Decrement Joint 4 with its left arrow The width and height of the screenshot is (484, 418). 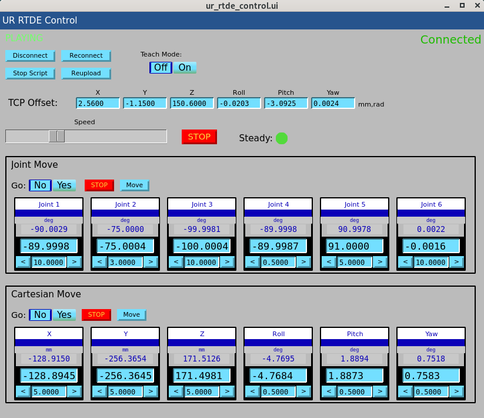coord(252,262)
